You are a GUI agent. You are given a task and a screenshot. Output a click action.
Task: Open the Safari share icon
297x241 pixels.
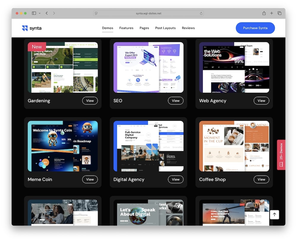[264, 13]
